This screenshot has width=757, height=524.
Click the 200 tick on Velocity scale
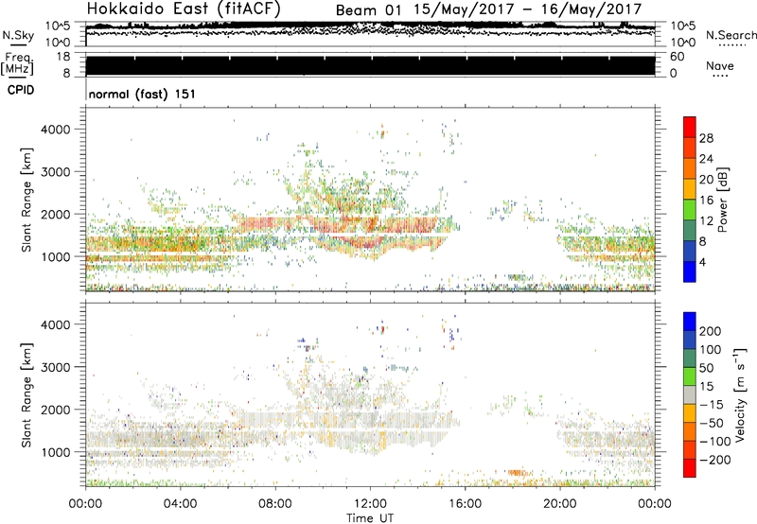click(711, 331)
